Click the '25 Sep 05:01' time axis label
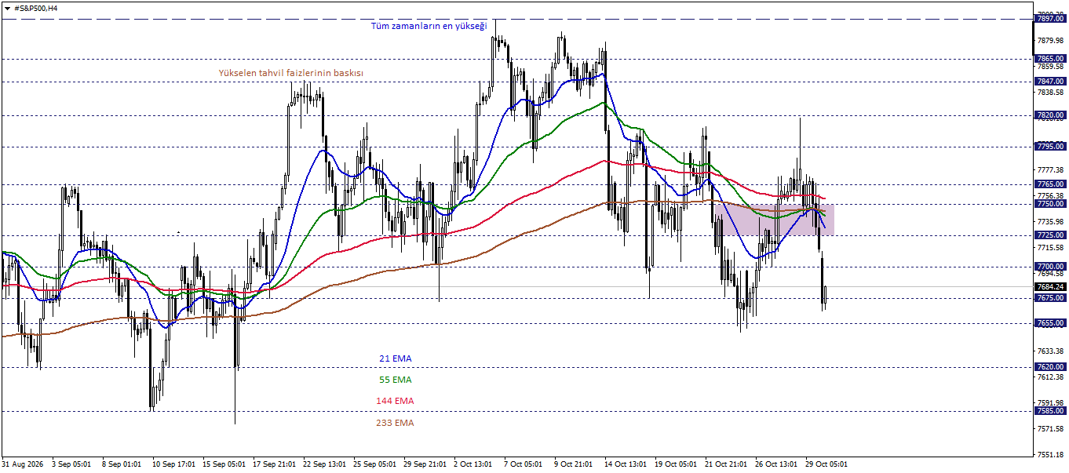Image resolution: width=1069 pixels, height=473 pixels. click(x=374, y=464)
